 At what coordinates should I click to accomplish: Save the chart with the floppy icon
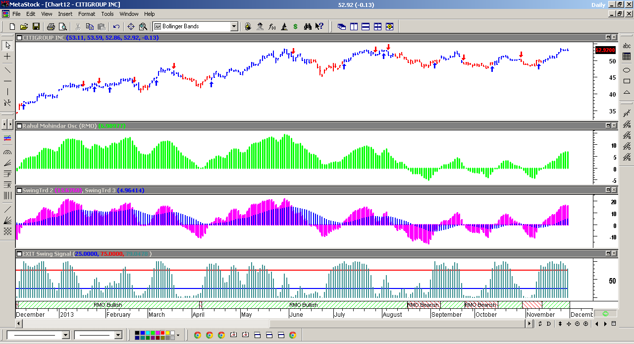coord(36,26)
